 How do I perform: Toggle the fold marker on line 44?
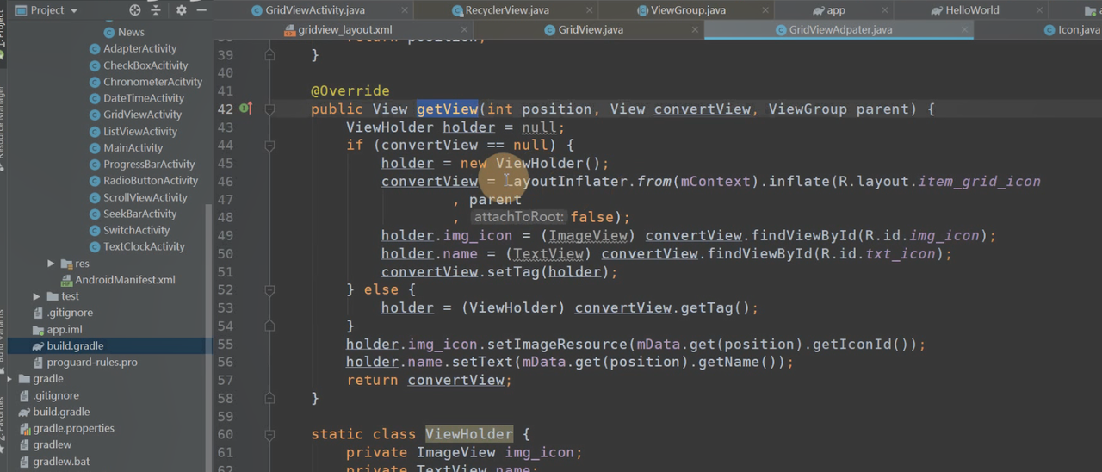click(x=269, y=146)
